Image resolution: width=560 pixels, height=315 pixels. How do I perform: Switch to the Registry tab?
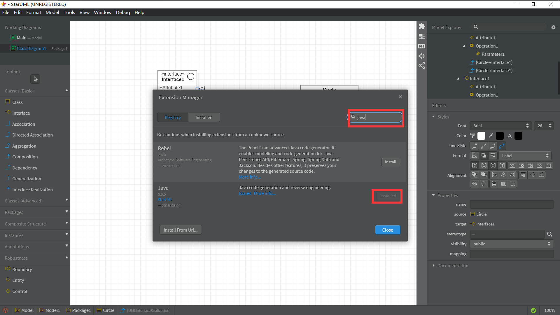click(173, 117)
